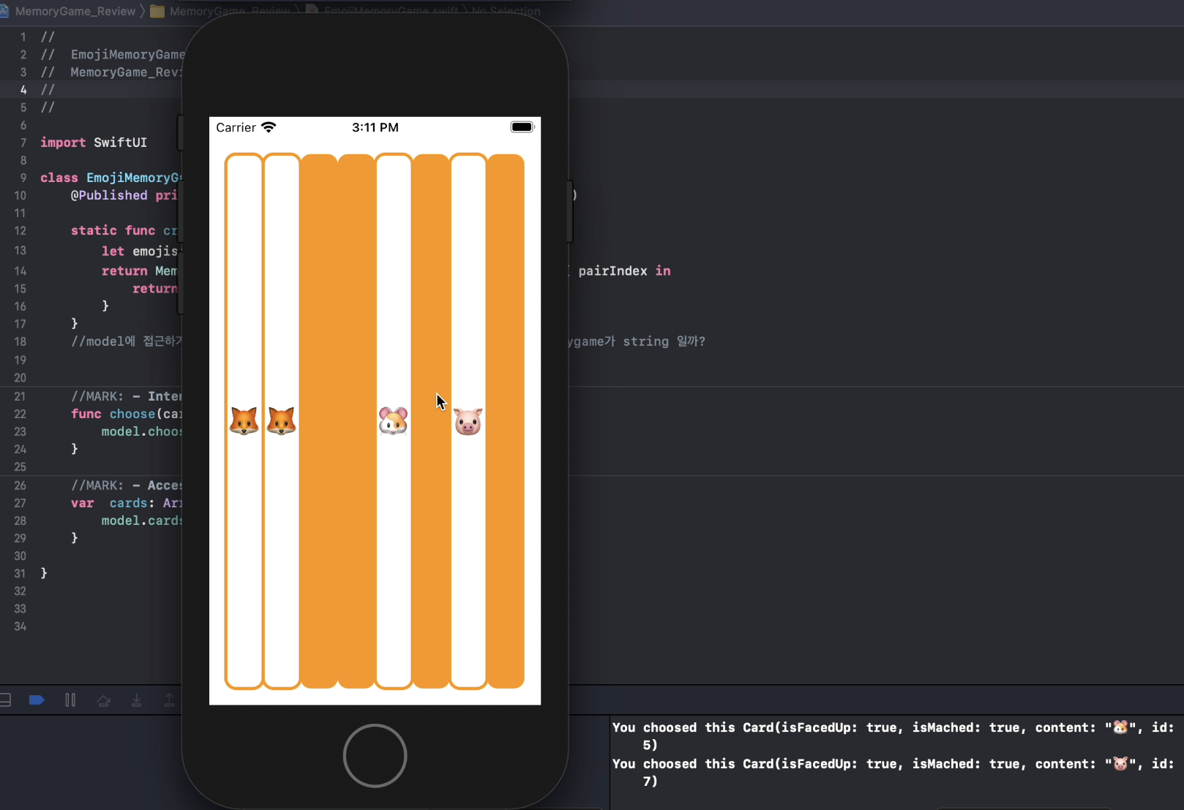Click the Step Over icon
This screenshot has width=1184, height=810.
click(x=104, y=700)
